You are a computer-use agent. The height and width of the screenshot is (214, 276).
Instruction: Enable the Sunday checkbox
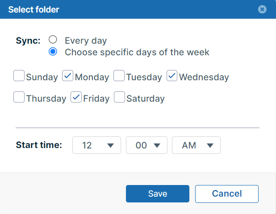pos(19,76)
